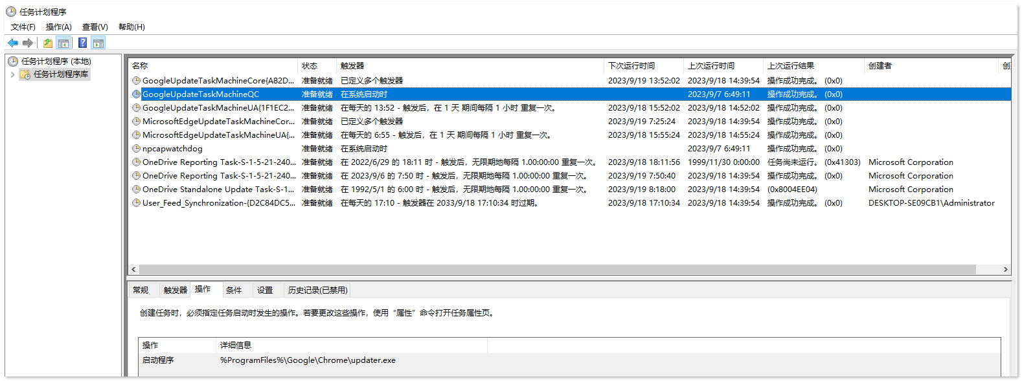Click the blue Help question mark icon

point(83,43)
